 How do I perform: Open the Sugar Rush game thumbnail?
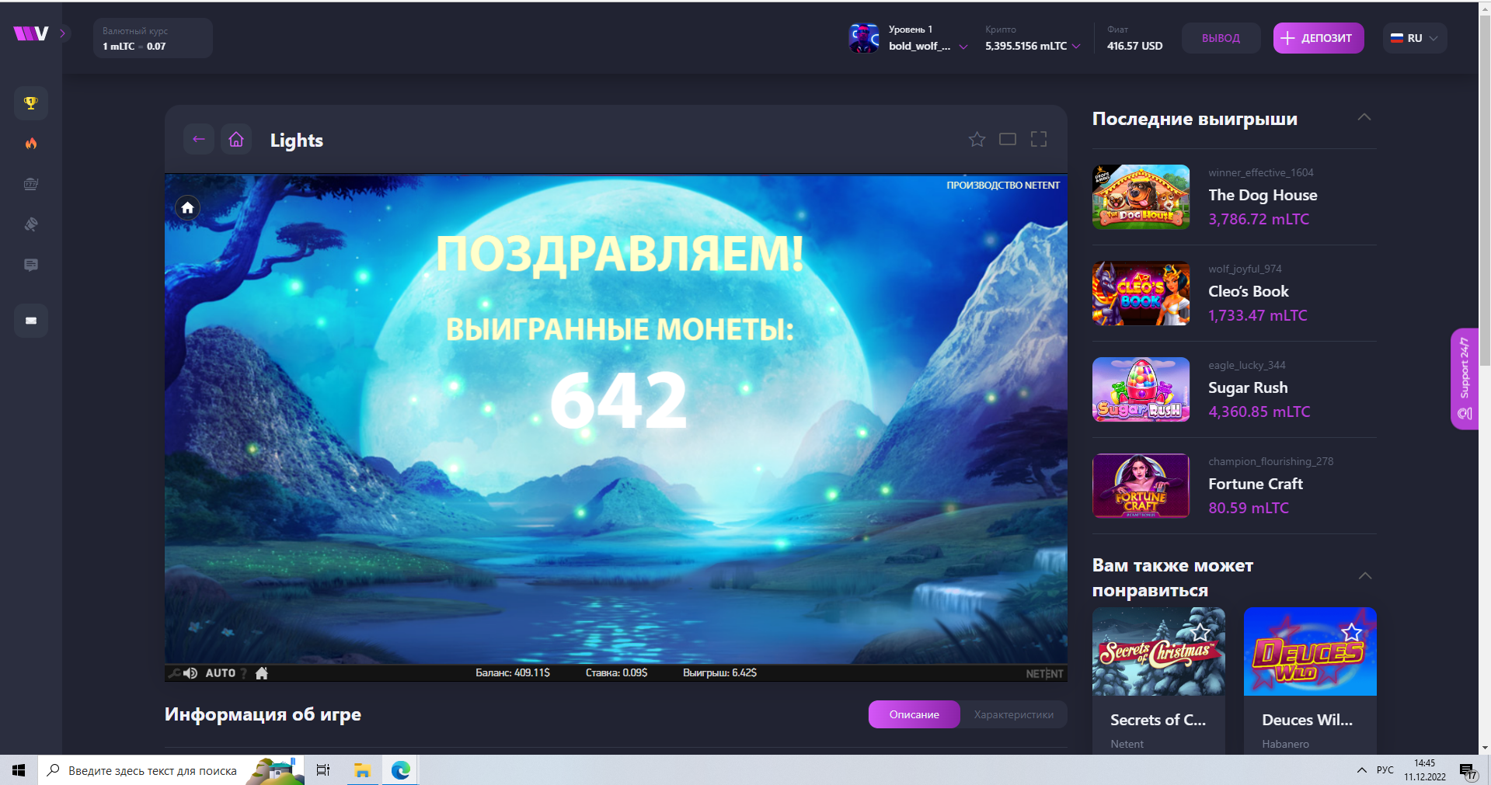(x=1141, y=390)
